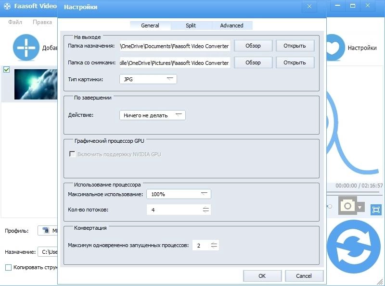The width and height of the screenshot is (385, 286).
Task: Adjust the simultaneous processes stepper arrows
Action: [x=214, y=245]
